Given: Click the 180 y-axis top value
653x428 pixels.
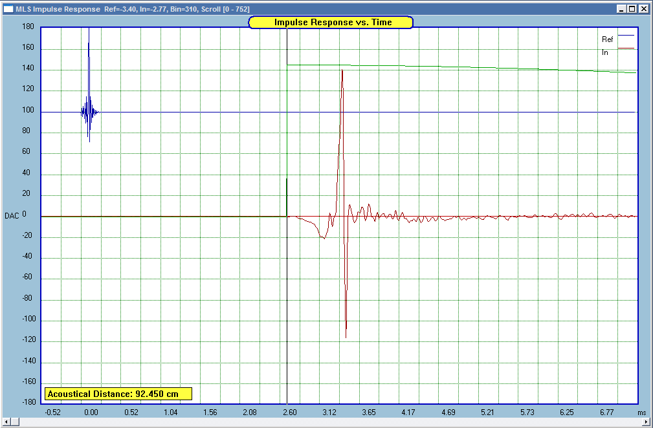Looking at the screenshot, I should tap(28, 27).
